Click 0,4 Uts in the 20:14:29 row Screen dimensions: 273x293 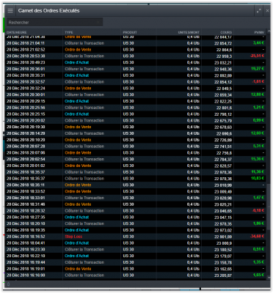[193, 133]
